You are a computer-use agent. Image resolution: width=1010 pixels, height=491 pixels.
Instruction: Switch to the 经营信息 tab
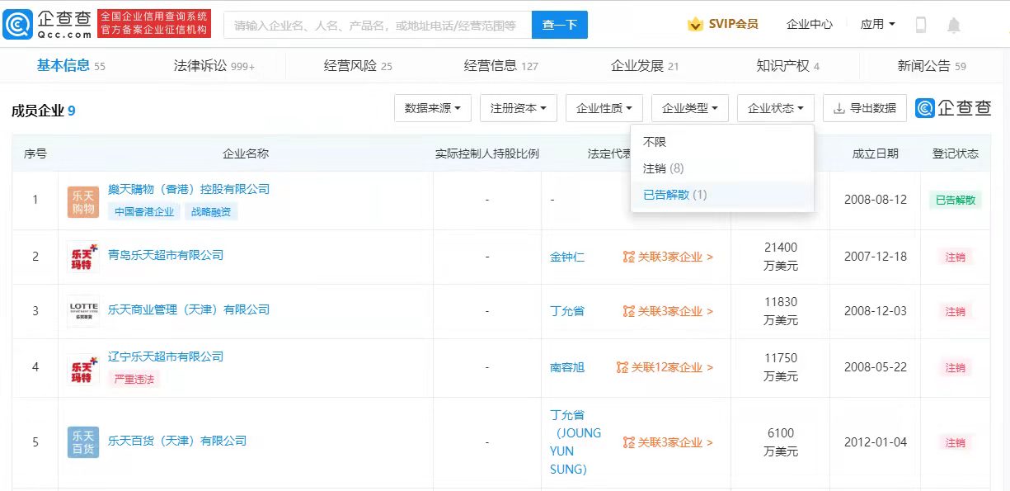point(501,65)
